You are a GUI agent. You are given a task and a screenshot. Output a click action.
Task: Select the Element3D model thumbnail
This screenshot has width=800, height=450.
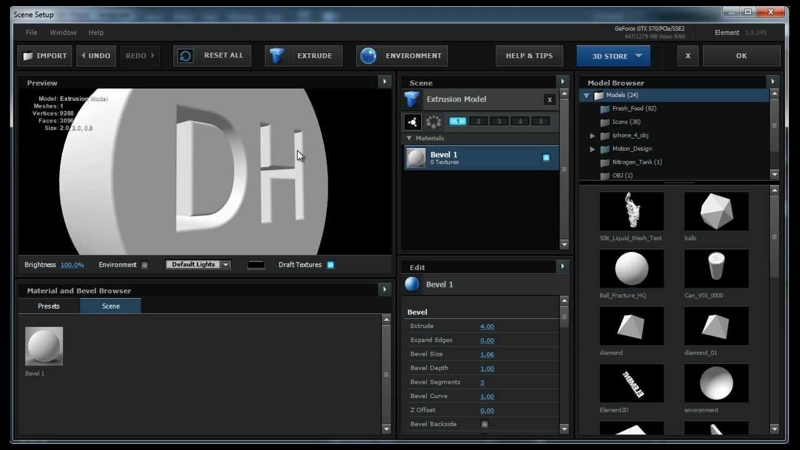[631, 383]
